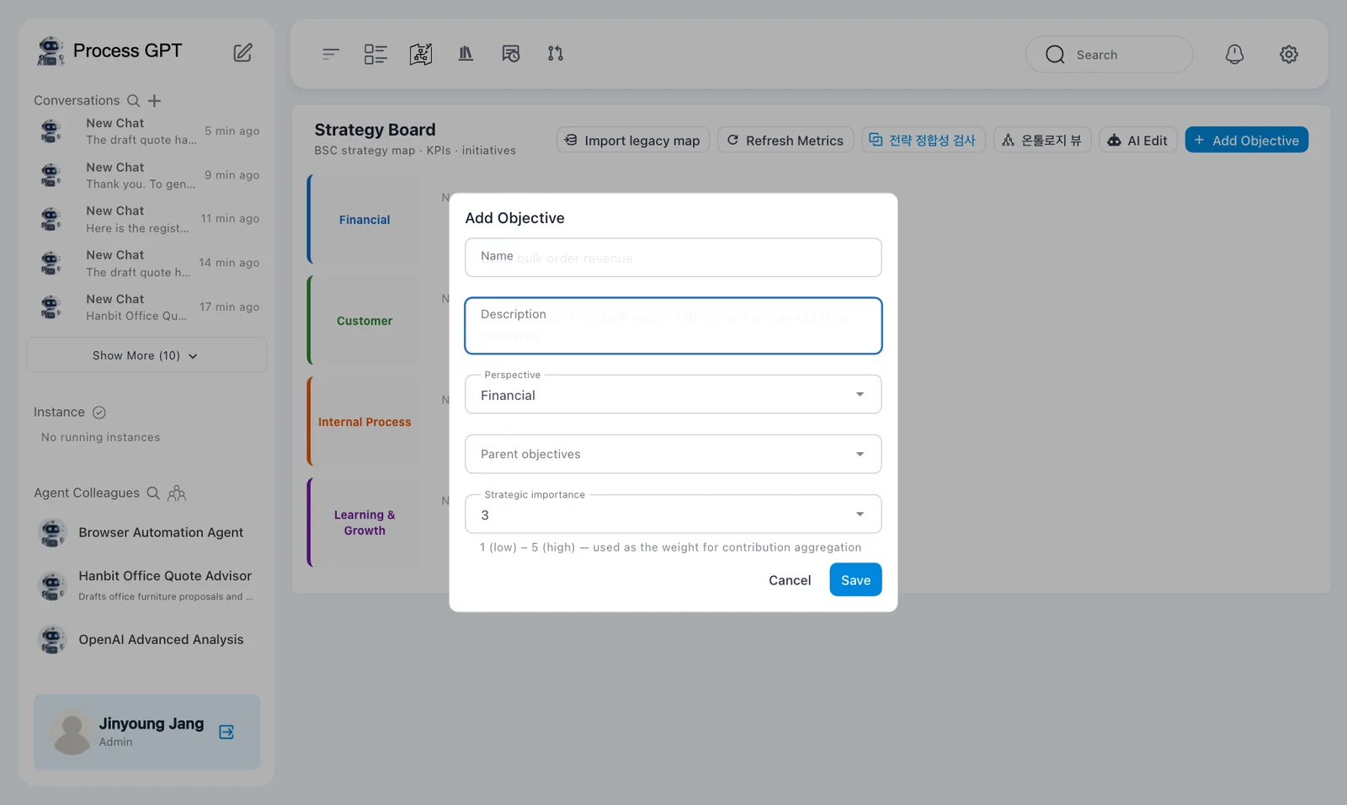Select the Customer perspective lane
The image size is (1347, 805).
pos(364,321)
